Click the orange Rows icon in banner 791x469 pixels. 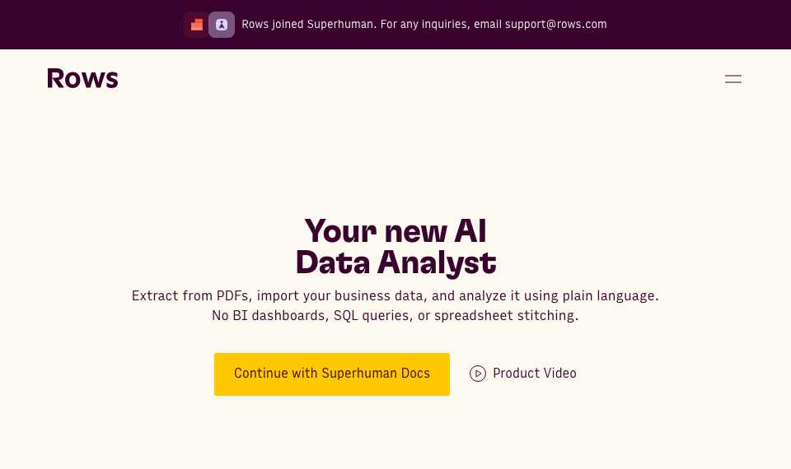point(197,25)
